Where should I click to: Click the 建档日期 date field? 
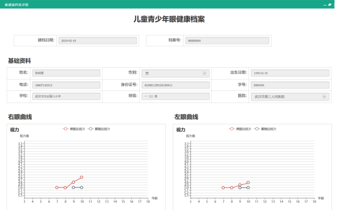(x=98, y=40)
